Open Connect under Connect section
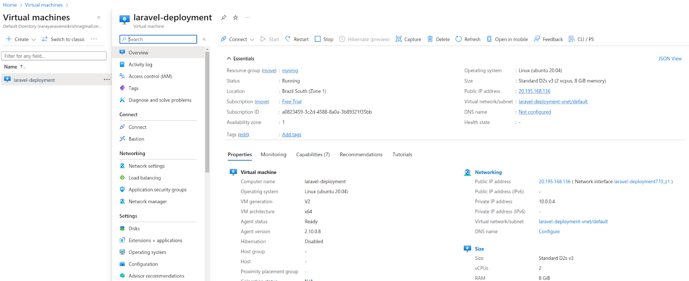Viewport: 689px width, 281px height. 137,127
